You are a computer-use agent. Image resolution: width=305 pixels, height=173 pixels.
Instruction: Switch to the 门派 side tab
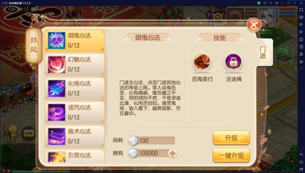click(263, 53)
